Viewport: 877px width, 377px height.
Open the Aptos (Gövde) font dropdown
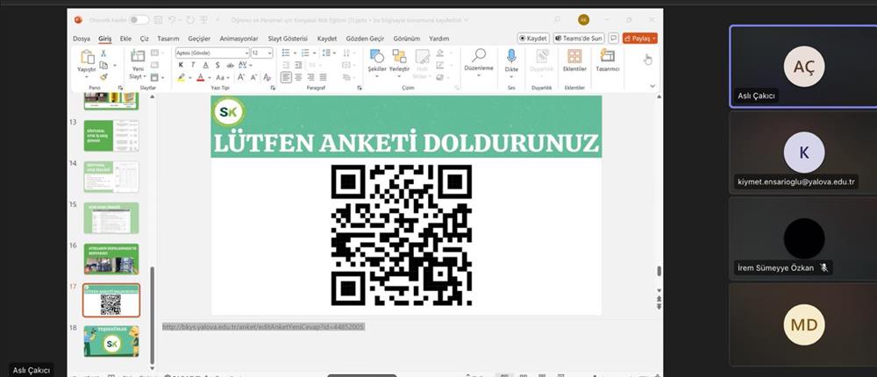(246, 53)
